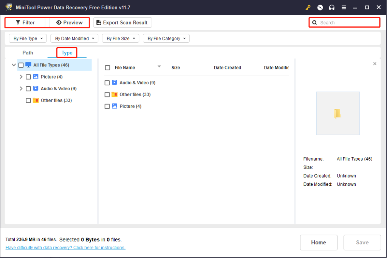Click the magnifier icon in the search box
The image size is (387, 258).
tap(314, 23)
